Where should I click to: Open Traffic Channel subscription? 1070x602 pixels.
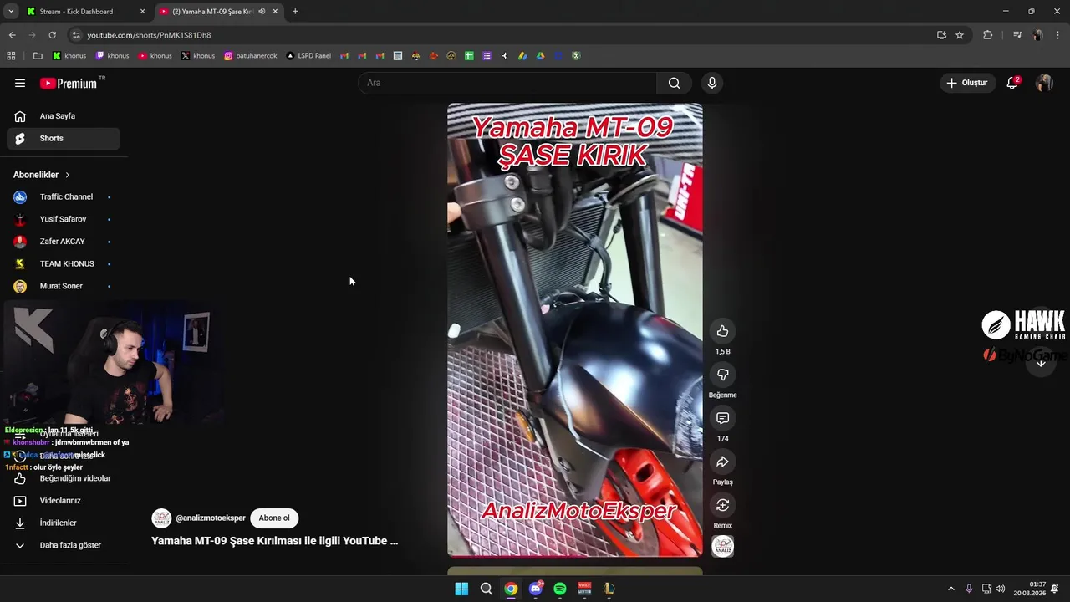point(64,196)
